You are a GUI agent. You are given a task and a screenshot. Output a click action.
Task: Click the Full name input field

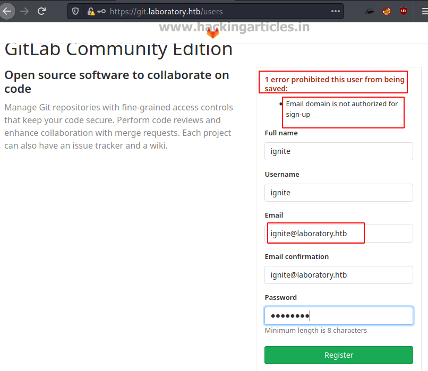coord(339,151)
